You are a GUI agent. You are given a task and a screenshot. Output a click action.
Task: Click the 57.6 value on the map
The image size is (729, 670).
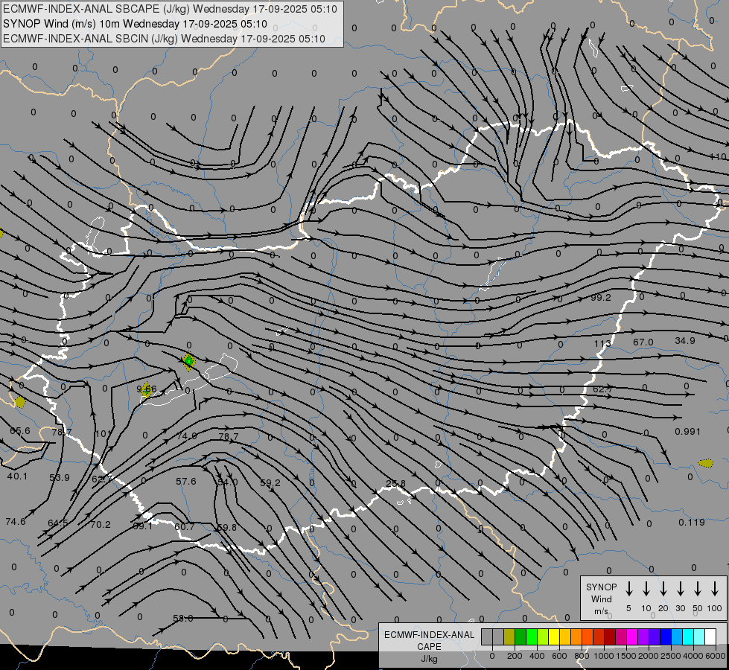(186, 481)
